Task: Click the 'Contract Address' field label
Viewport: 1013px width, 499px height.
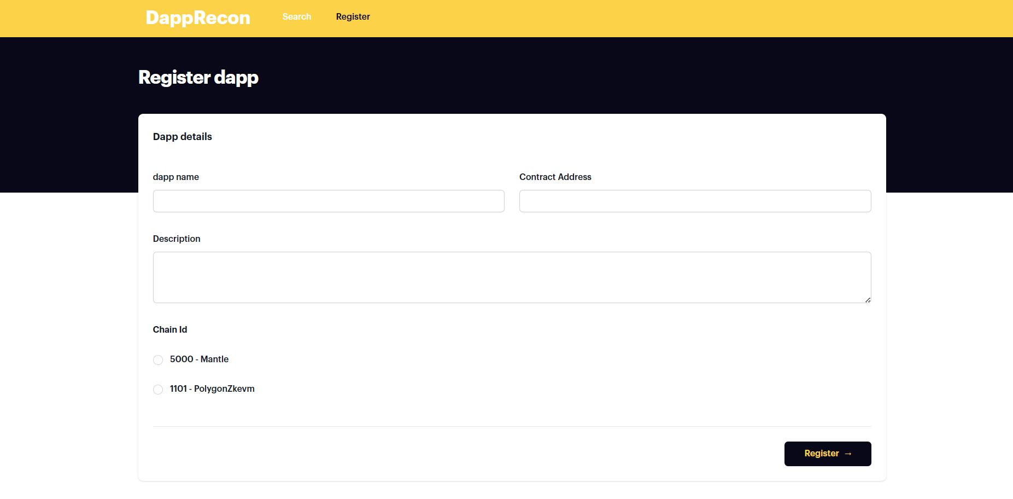Action: [x=555, y=177]
